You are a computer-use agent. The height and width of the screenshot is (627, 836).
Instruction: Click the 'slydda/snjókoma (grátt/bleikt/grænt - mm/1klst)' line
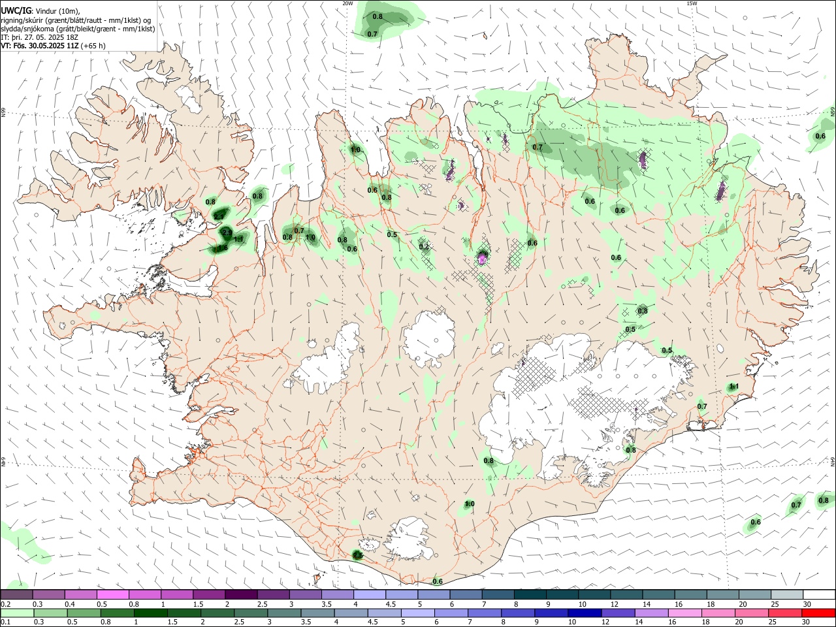tap(78, 29)
